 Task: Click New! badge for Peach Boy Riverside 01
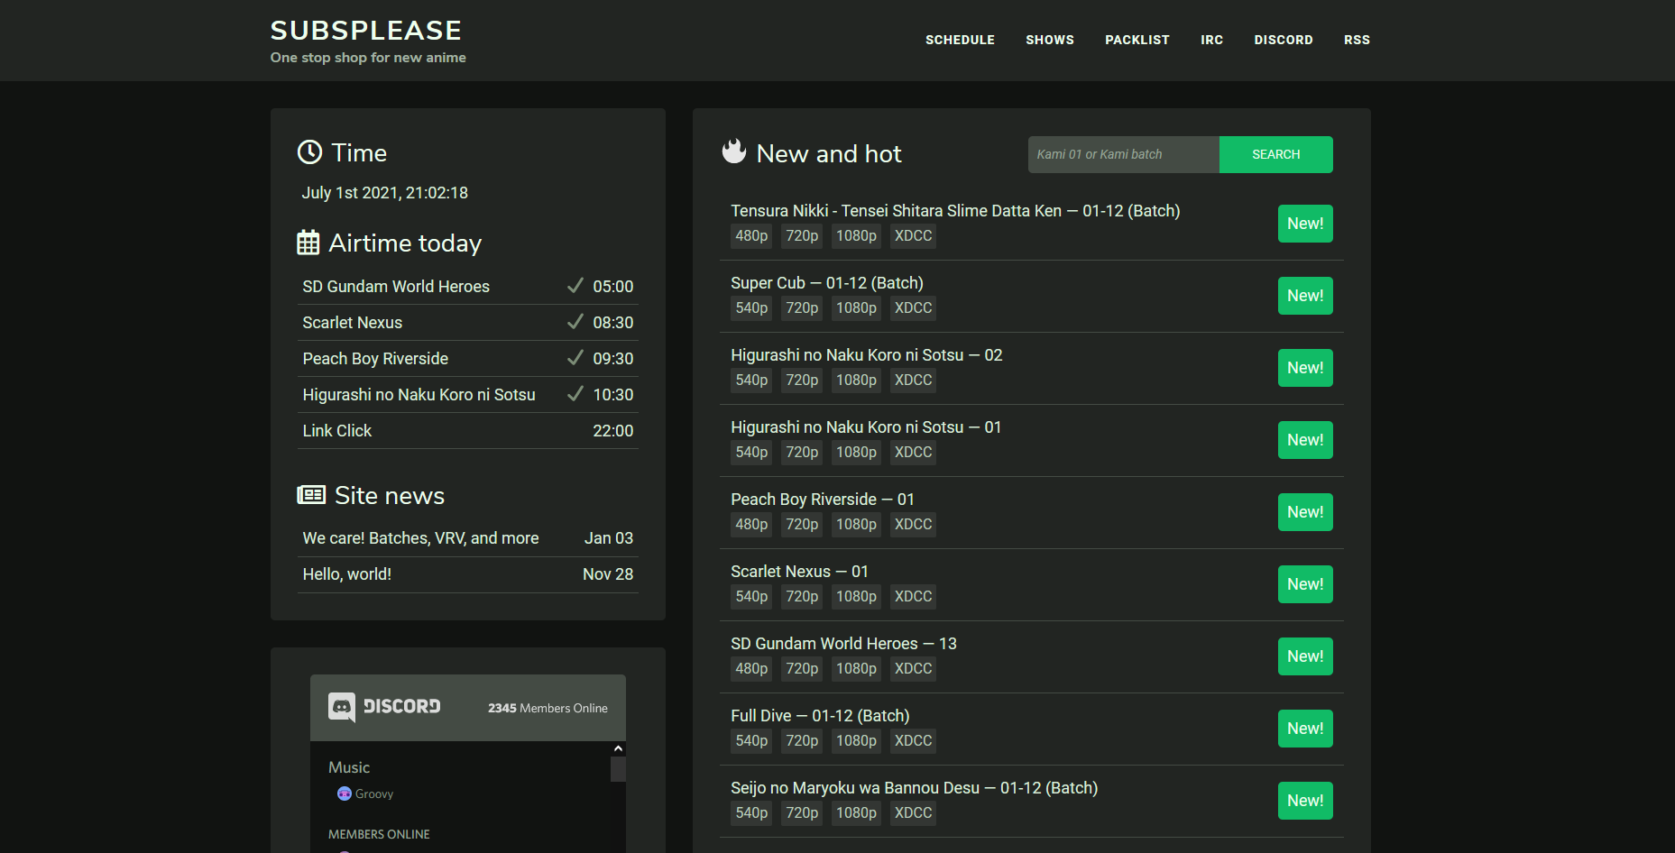pyautogui.click(x=1305, y=512)
